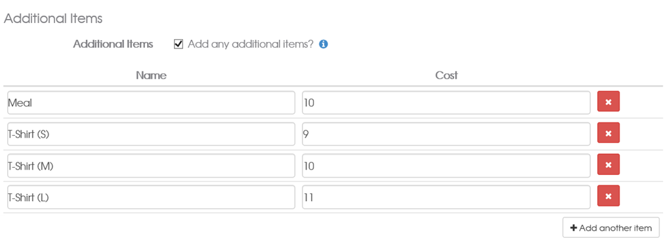Remove the T-Shirt (M) item row
This screenshot has width=672, height=245.
tap(608, 164)
